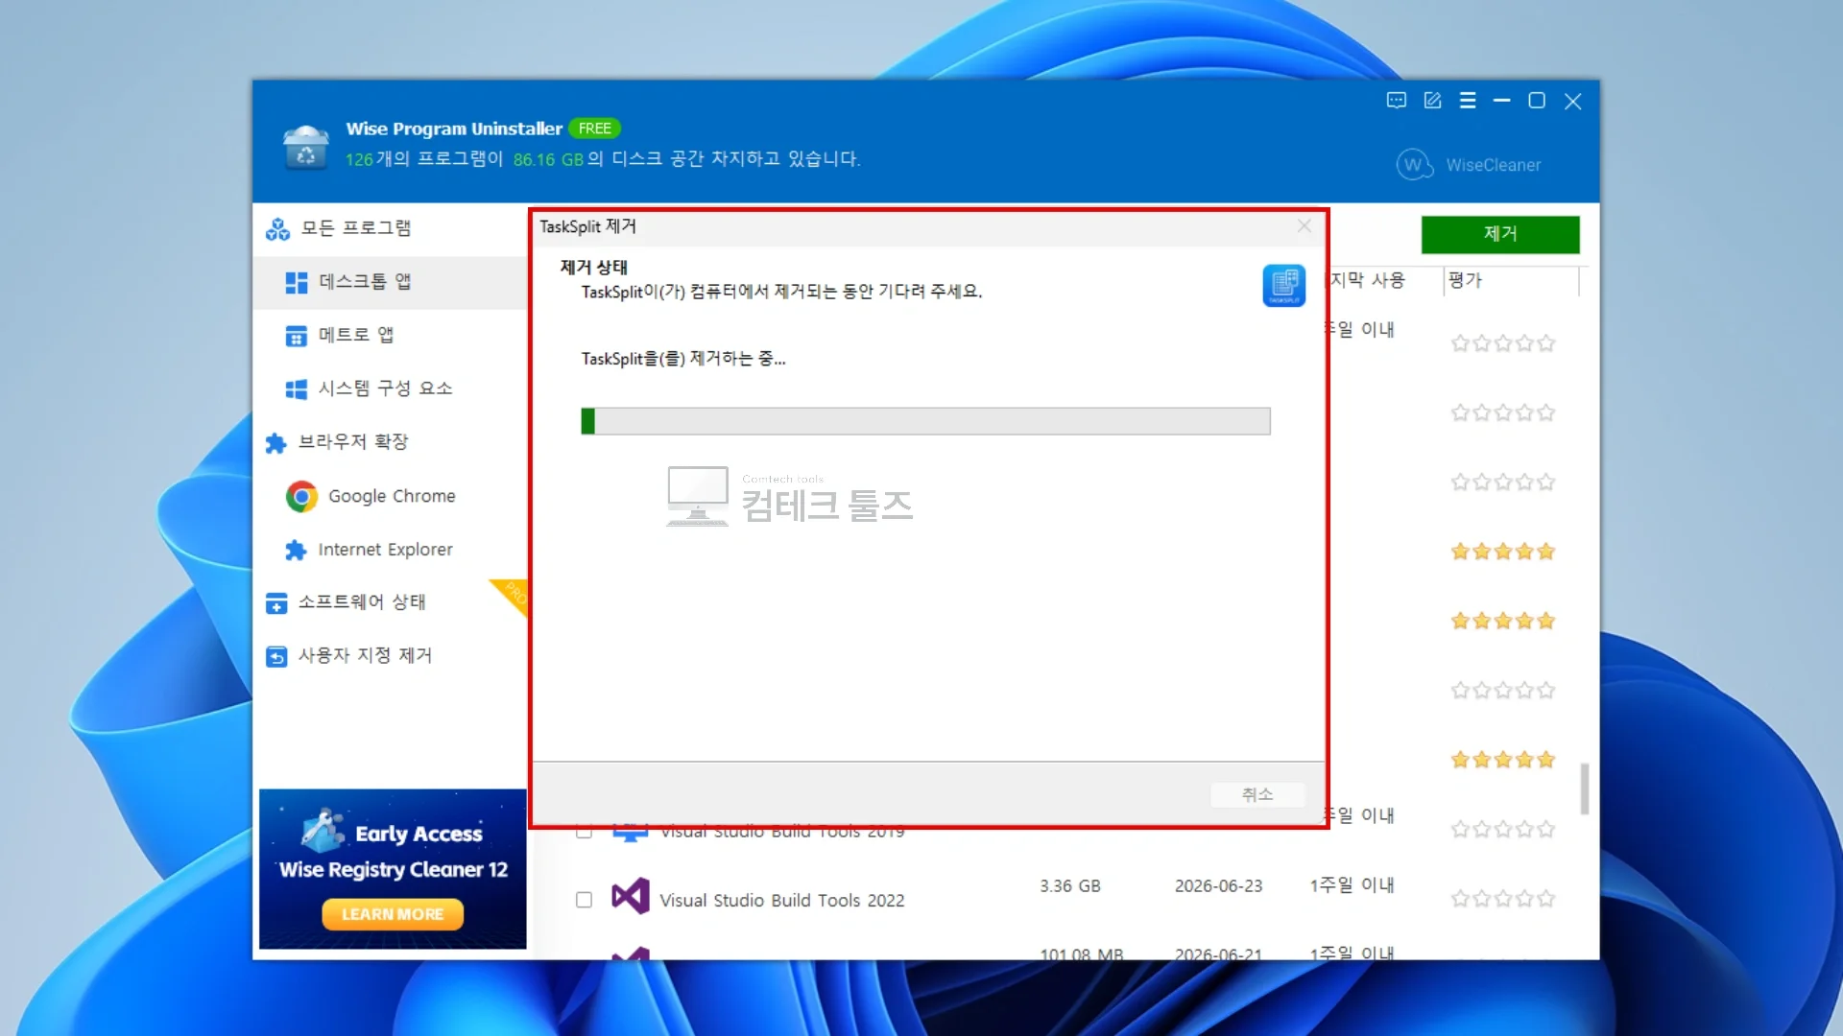
Task: Click the TaskSplit app icon in dialog
Action: point(1283,285)
